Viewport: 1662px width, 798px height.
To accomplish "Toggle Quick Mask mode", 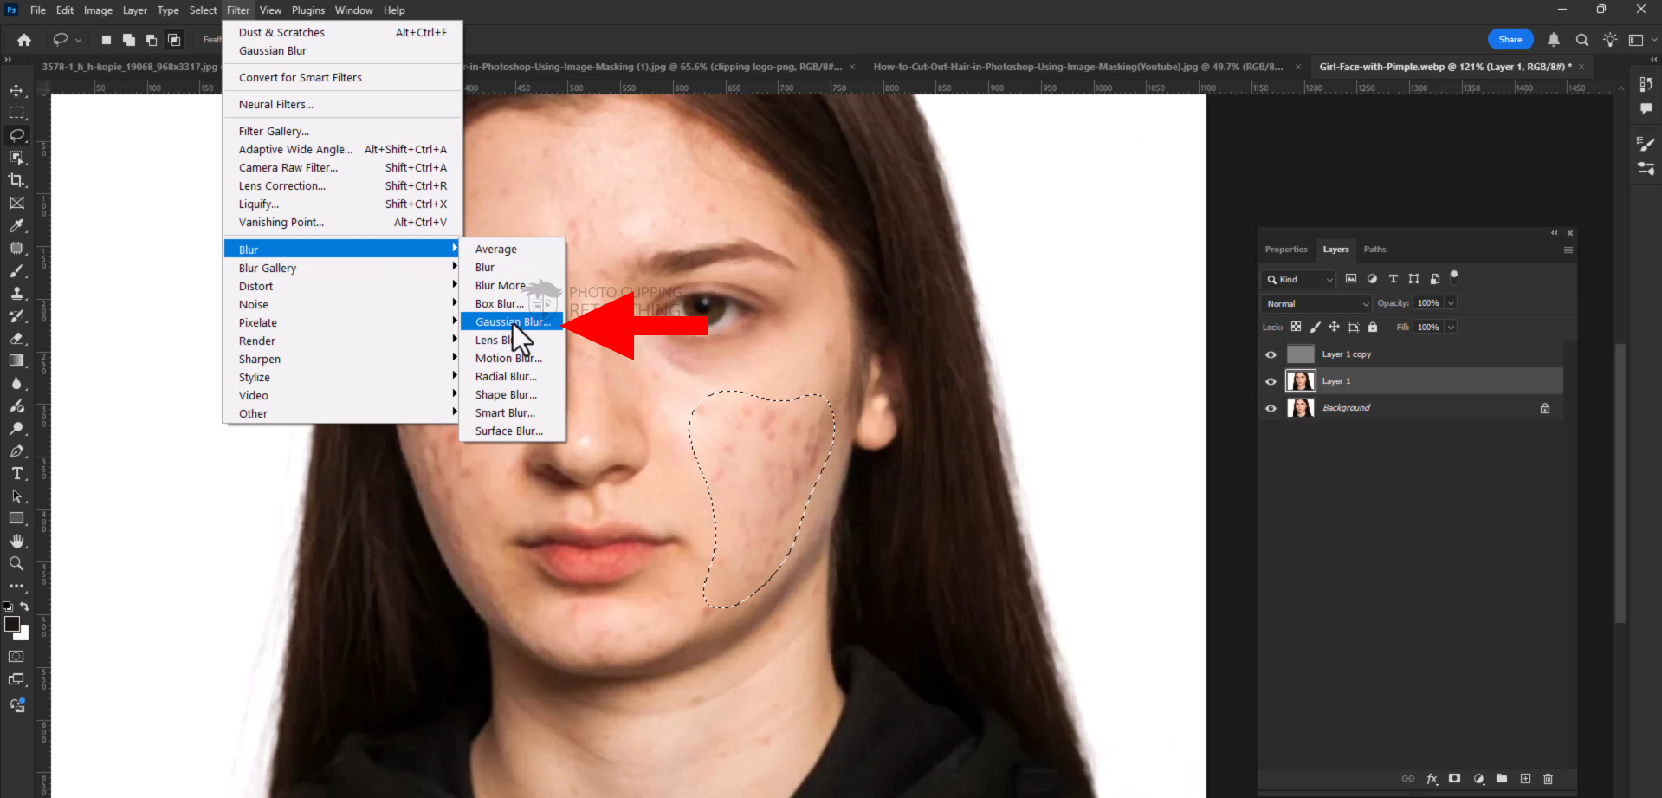I will coord(16,657).
